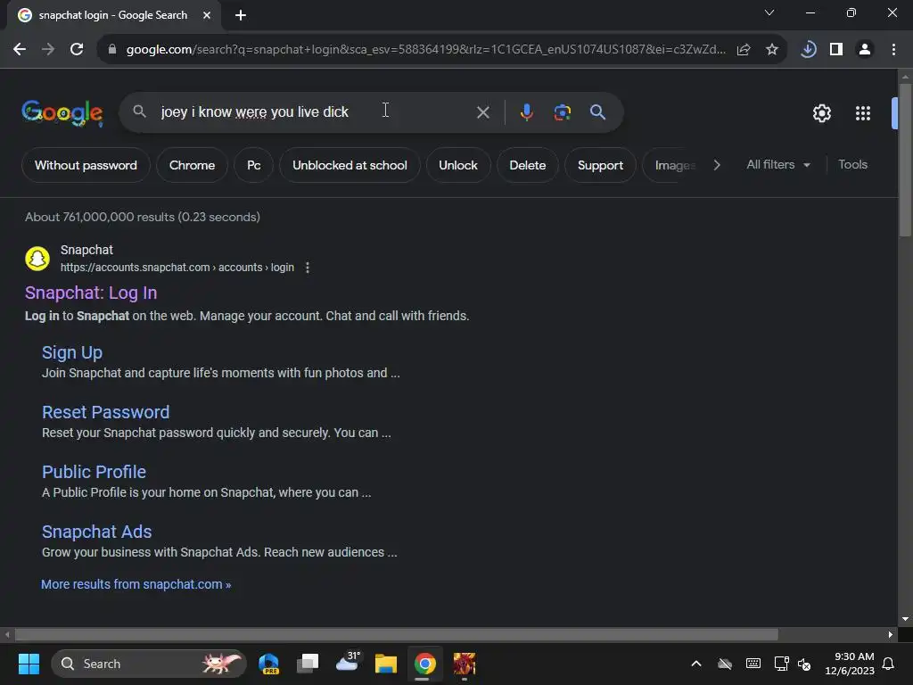Search by image with Google Lens
This screenshot has height=685, width=913.
(562, 111)
